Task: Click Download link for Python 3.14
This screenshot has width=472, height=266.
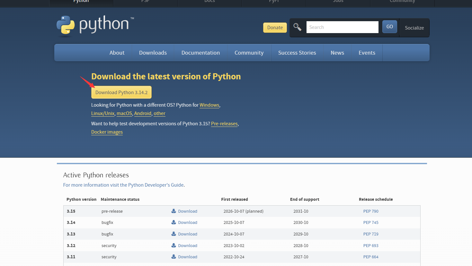Action: tap(188, 222)
